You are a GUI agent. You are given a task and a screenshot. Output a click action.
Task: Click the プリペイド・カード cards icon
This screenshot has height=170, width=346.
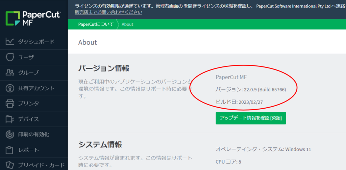10,165
